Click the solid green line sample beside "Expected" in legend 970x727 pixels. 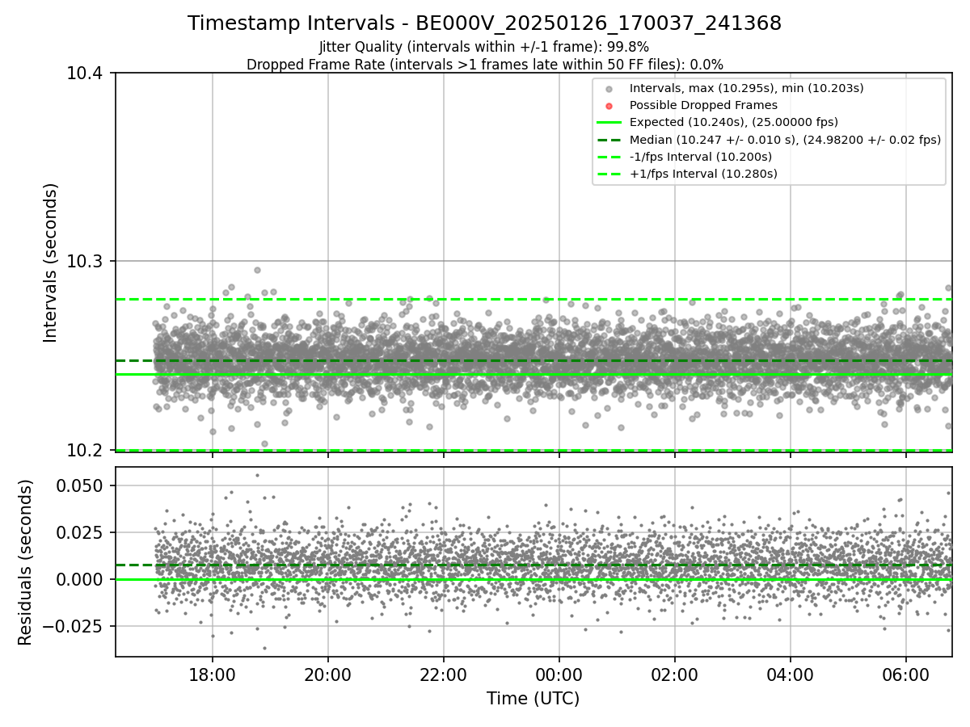coord(609,123)
